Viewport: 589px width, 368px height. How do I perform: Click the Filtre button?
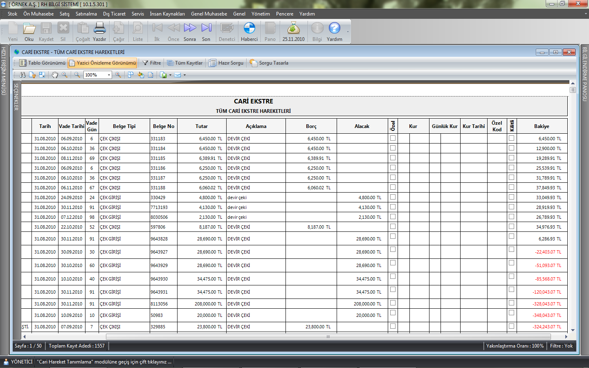(x=152, y=63)
